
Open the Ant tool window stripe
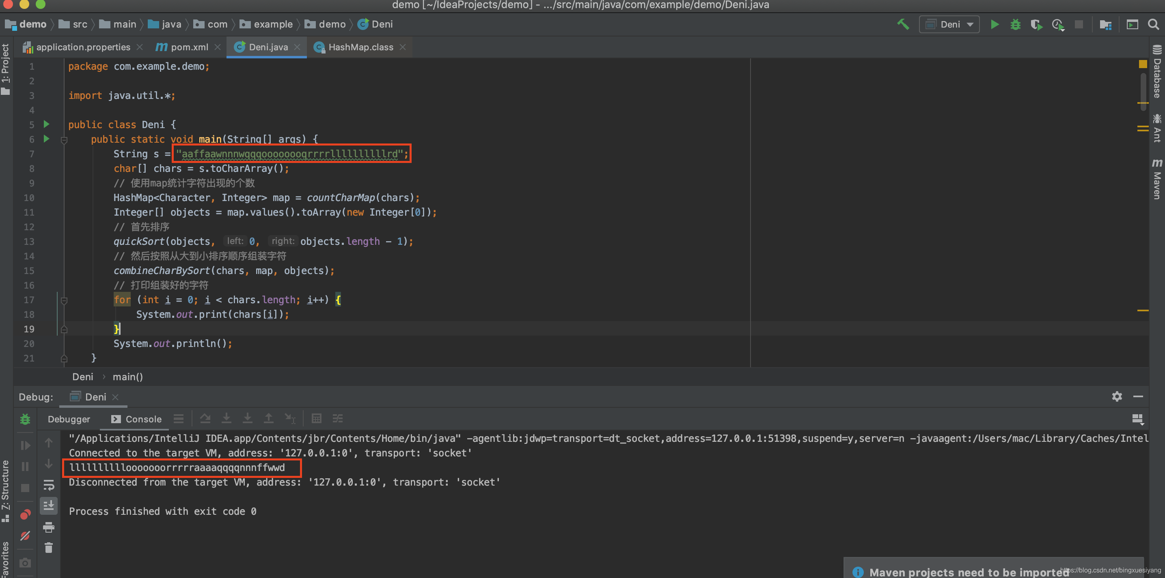(x=1157, y=128)
